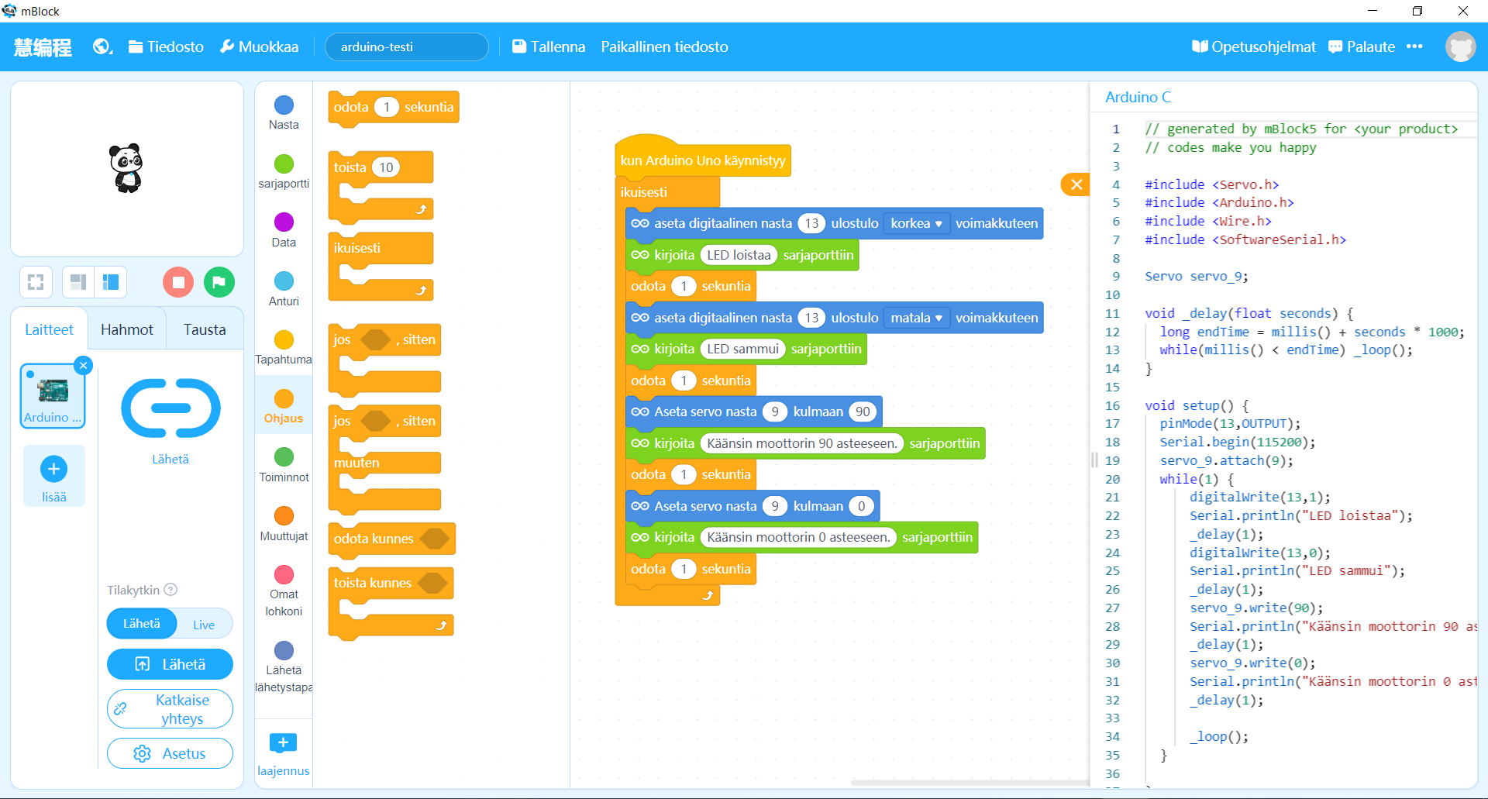
Task: Open the korkea dropdown in the block
Action: pos(916,223)
